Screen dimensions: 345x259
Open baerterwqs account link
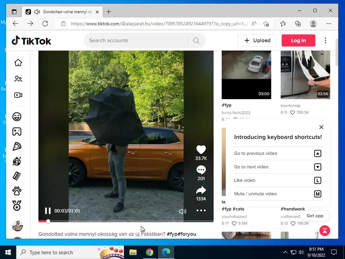(290, 106)
